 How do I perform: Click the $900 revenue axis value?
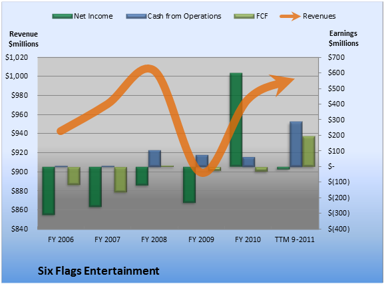[19, 172]
